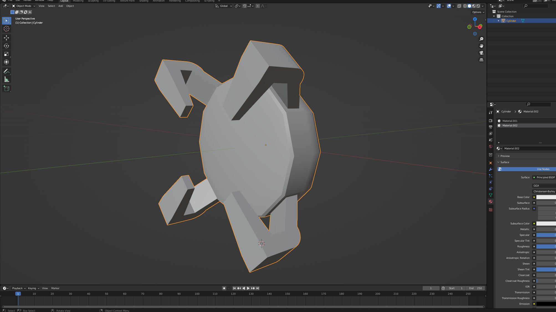Toggle the camera view icon
Viewport: 556px width, 312px height.
(x=481, y=53)
